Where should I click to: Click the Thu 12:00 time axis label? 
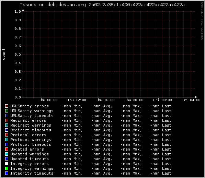[77, 100]
